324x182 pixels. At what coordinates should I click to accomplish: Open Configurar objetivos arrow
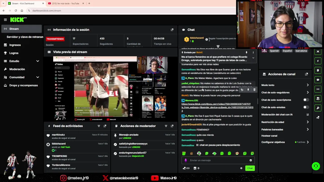click(x=308, y=142)
